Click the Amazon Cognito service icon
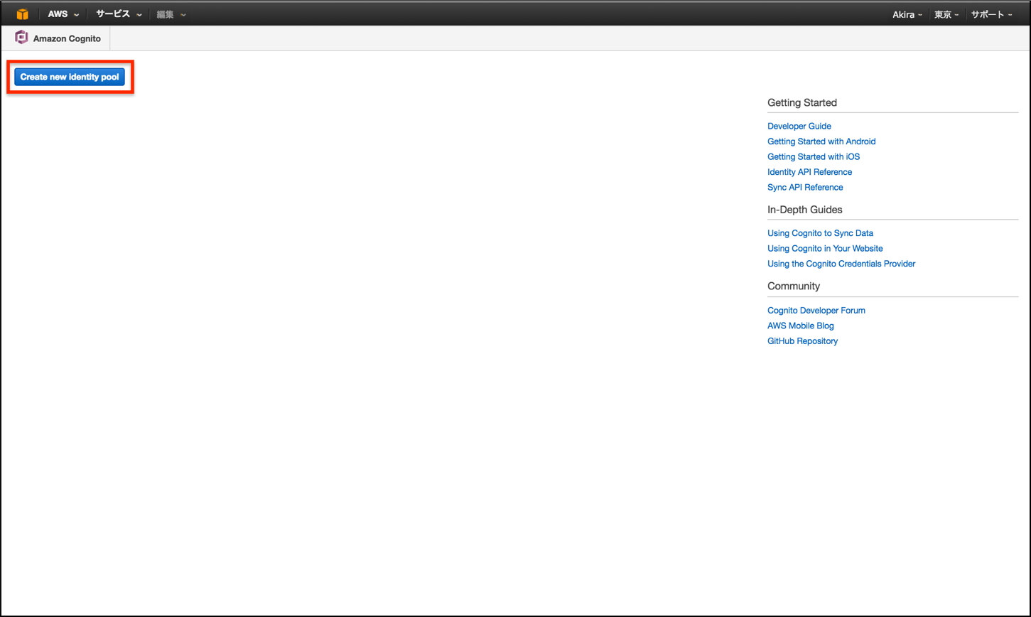 (x=21, y=38)
